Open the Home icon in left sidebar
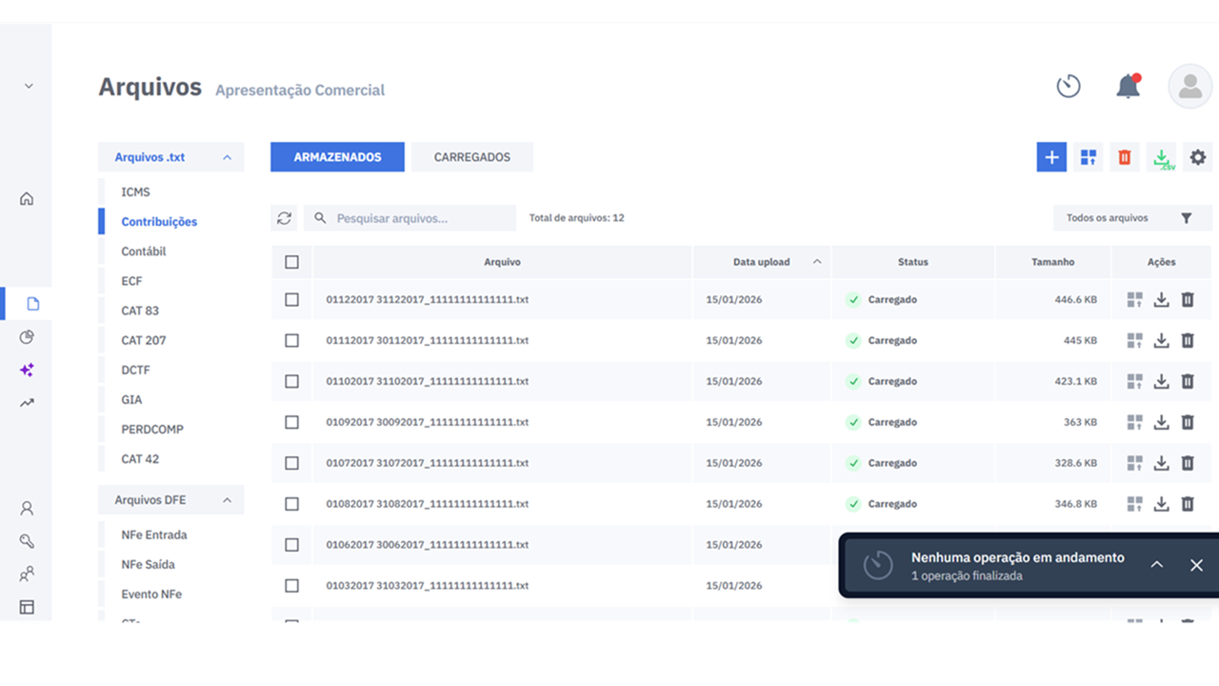 [x=27, y=198]
